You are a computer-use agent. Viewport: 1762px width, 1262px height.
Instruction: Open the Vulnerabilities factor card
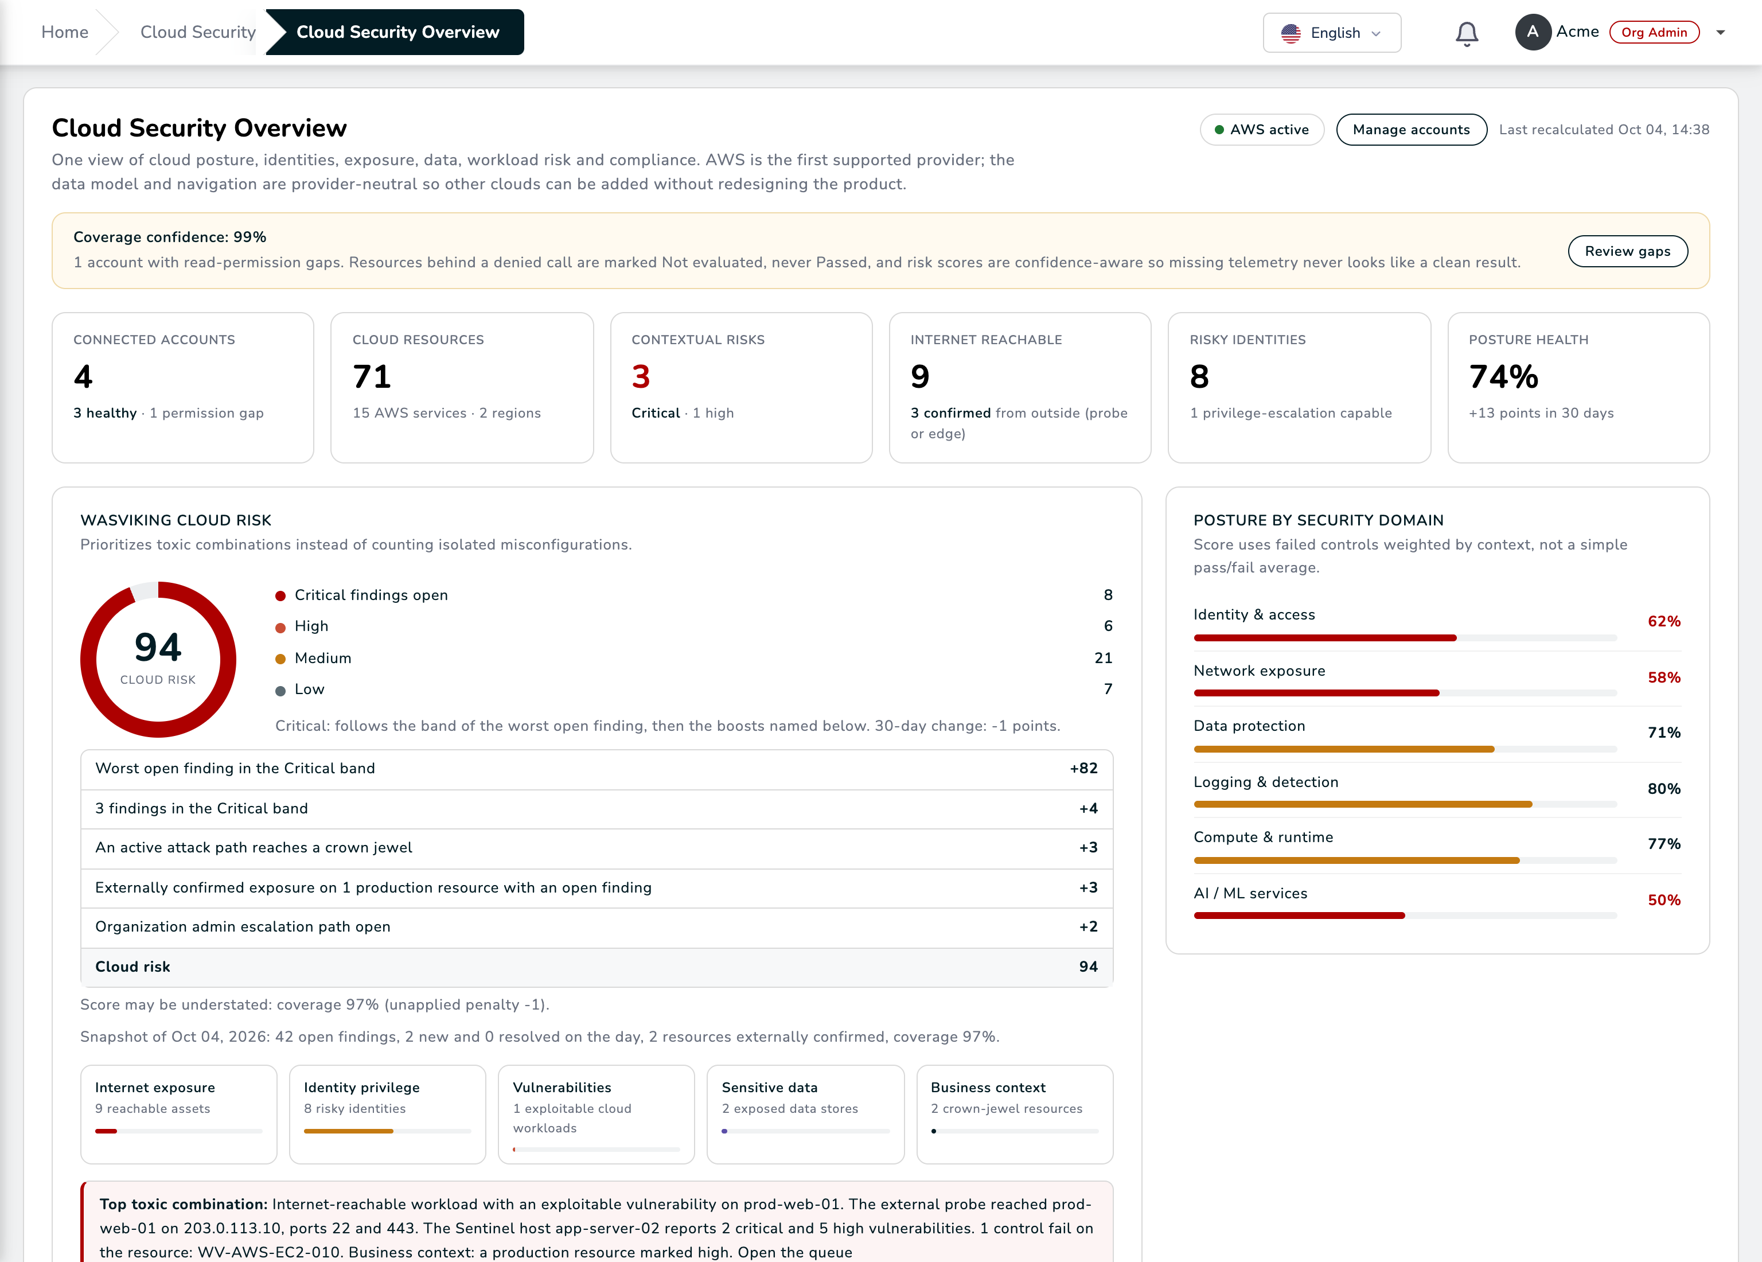click(x=596, y=1115)
